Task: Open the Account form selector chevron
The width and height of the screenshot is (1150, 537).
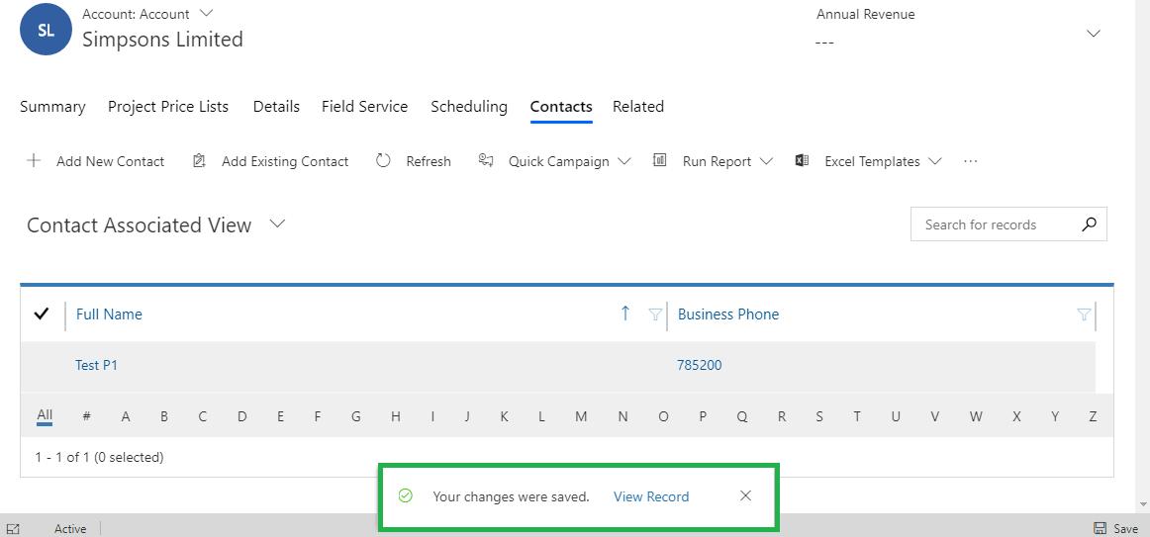Action: [x=206, y=13]
